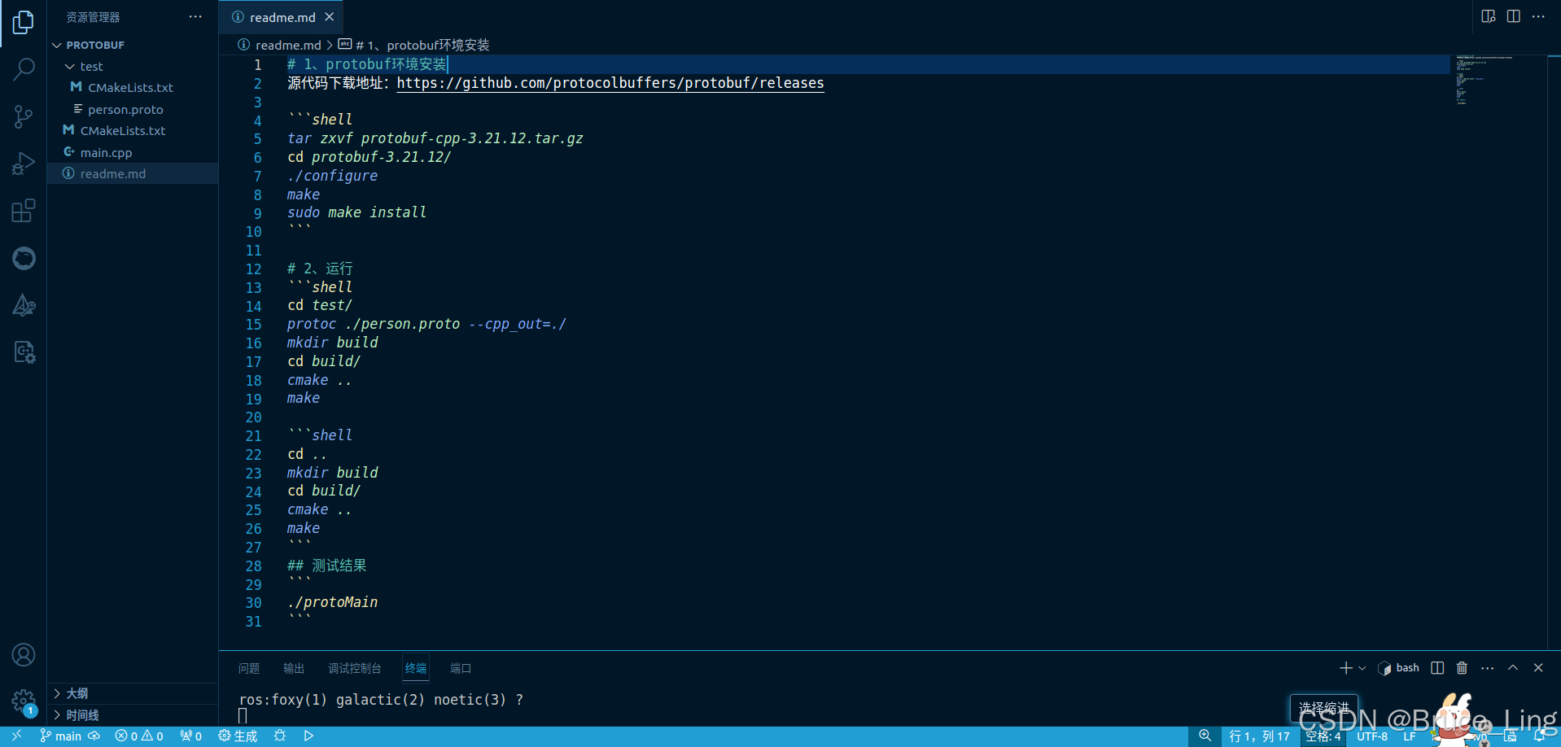Click the 空格: 4 indentation setting

point(1323,736)
